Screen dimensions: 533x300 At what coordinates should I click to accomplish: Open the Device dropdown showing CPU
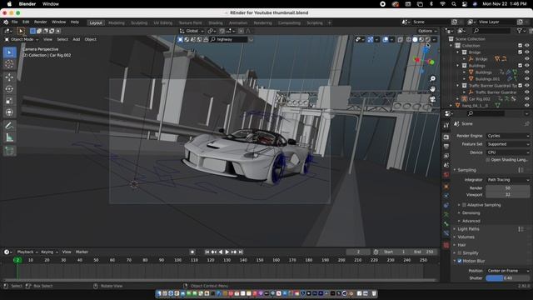[x=508, y=152]
